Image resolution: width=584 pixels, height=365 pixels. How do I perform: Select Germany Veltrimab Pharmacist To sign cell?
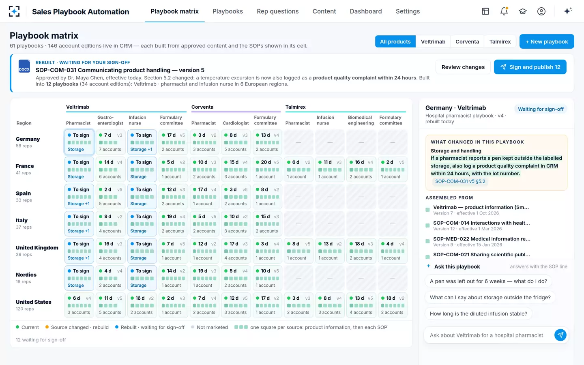tap(79, 142)
